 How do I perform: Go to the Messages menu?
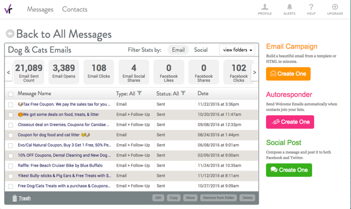40,9
